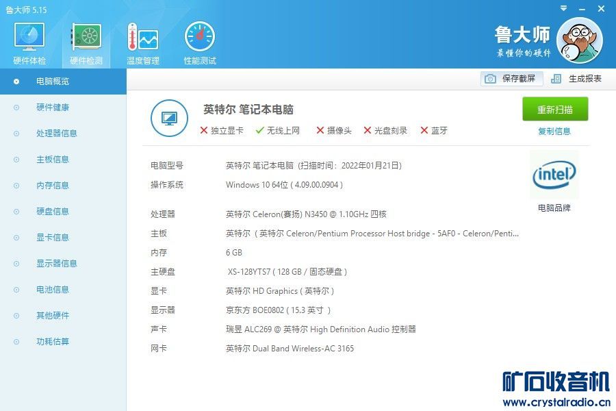This screenshot has height=411, width=616.
Task: Click the 6 GB memory value
Action: [234, 253]
